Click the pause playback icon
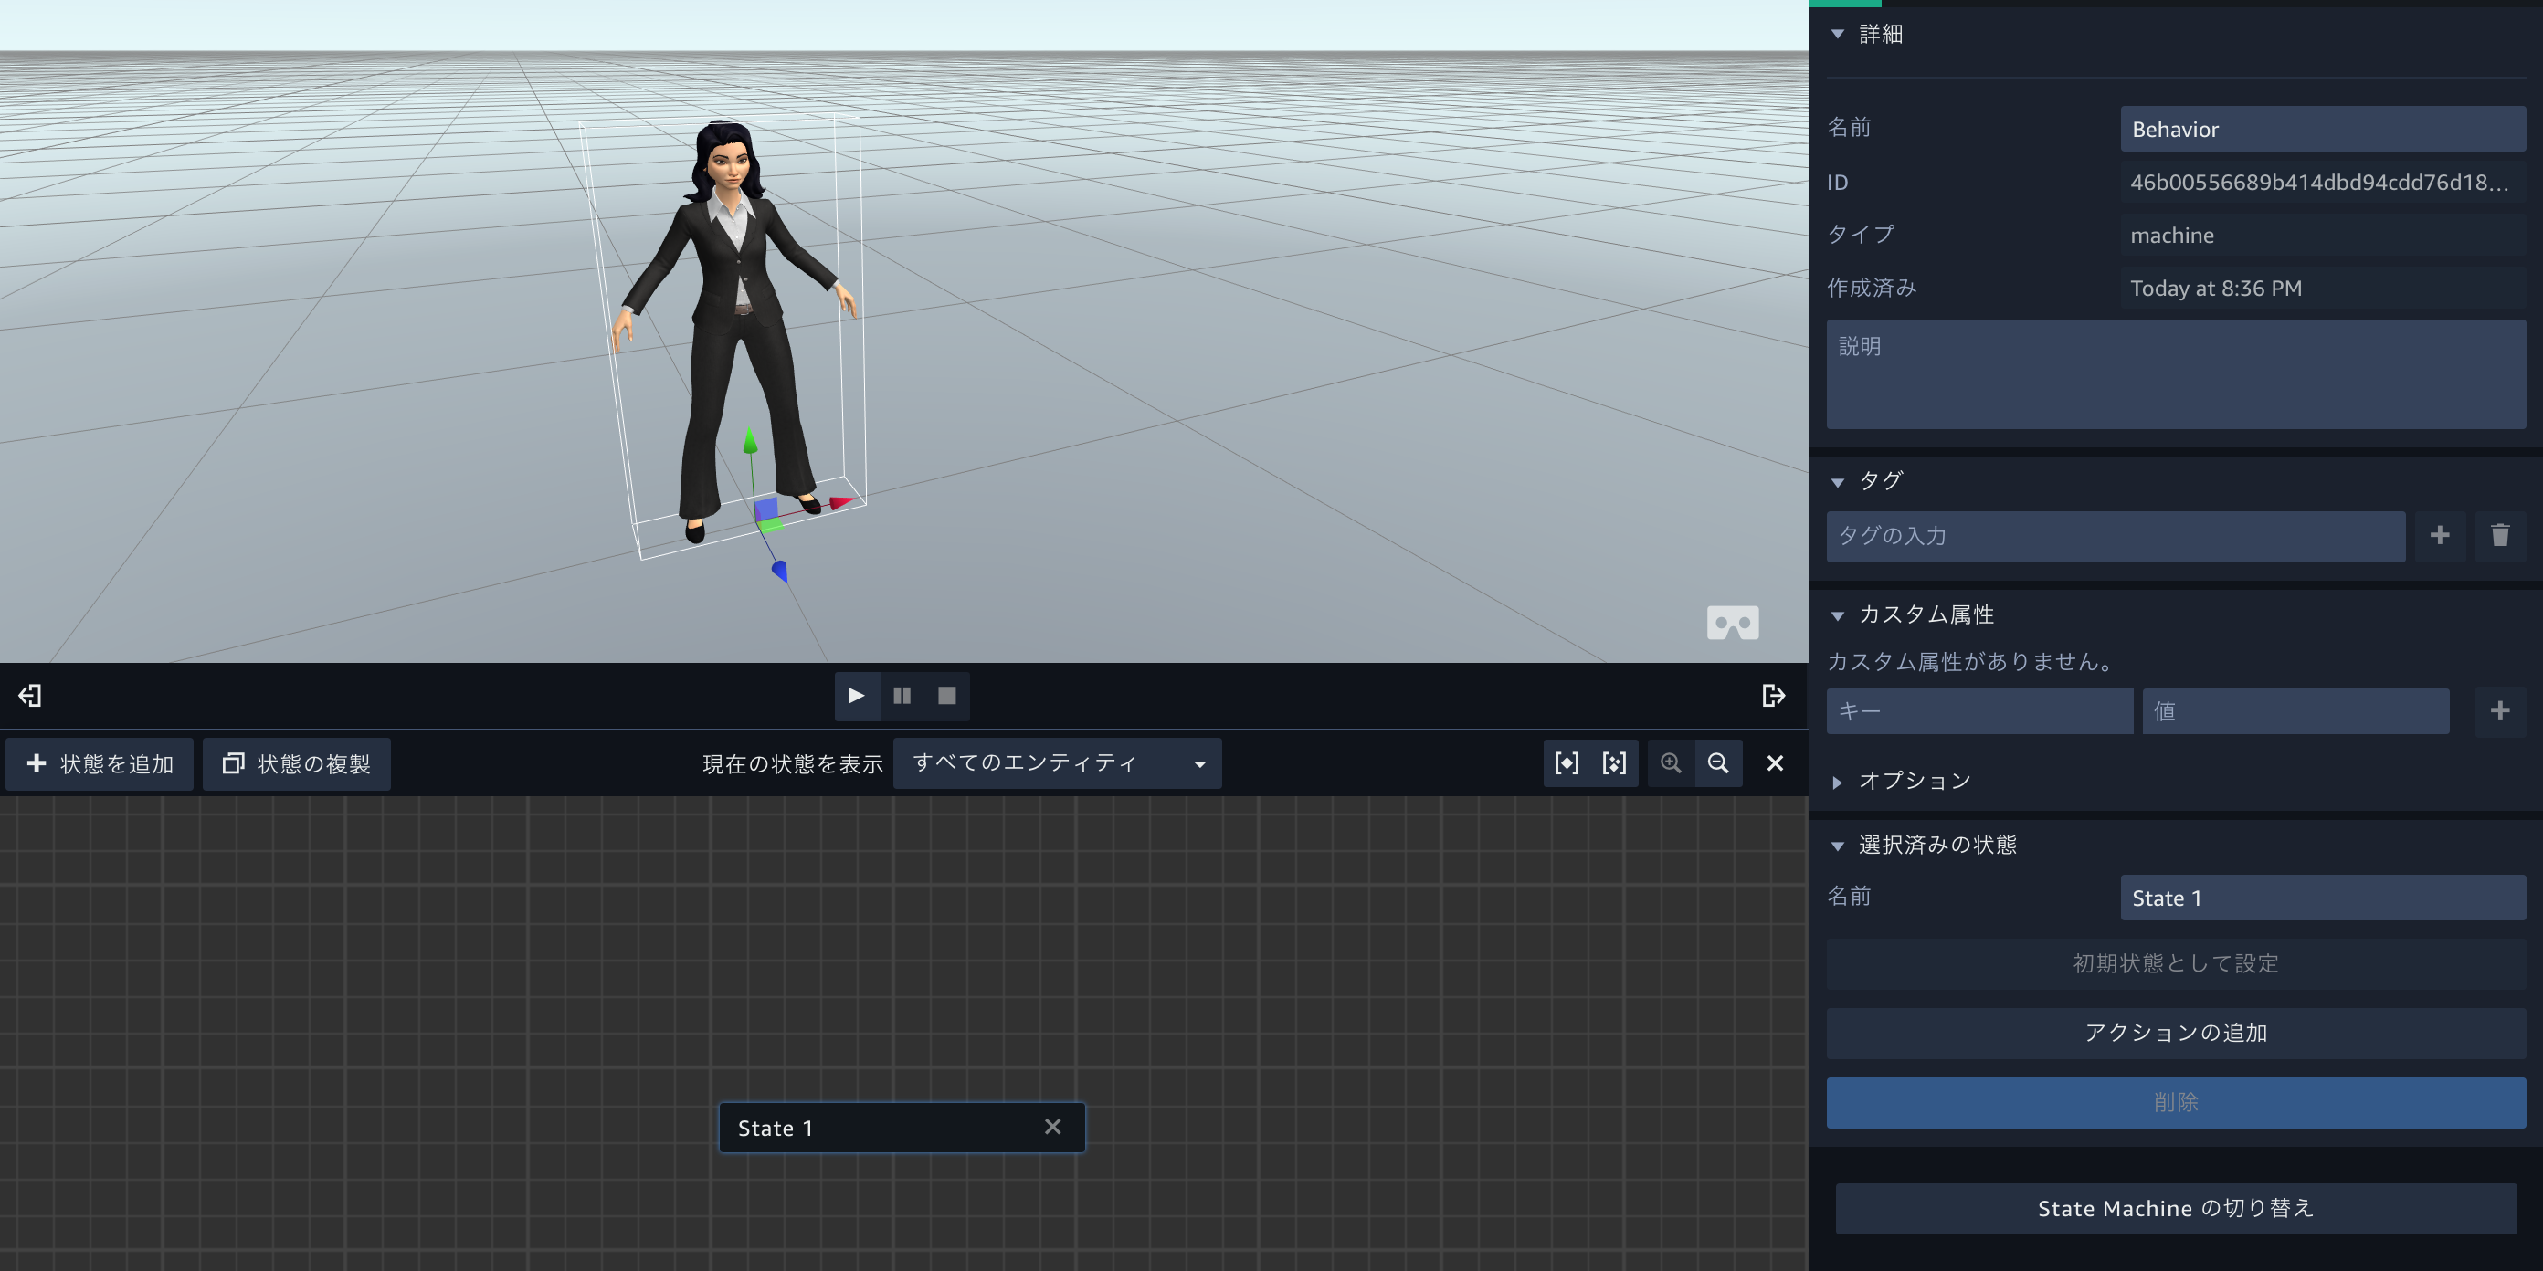The image size is (2543, 1271). (902, 696)
